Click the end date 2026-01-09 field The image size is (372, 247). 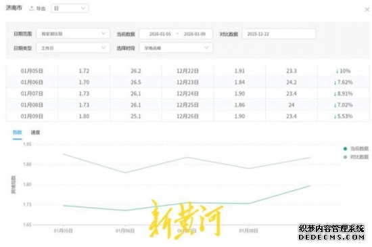(195, 34)
